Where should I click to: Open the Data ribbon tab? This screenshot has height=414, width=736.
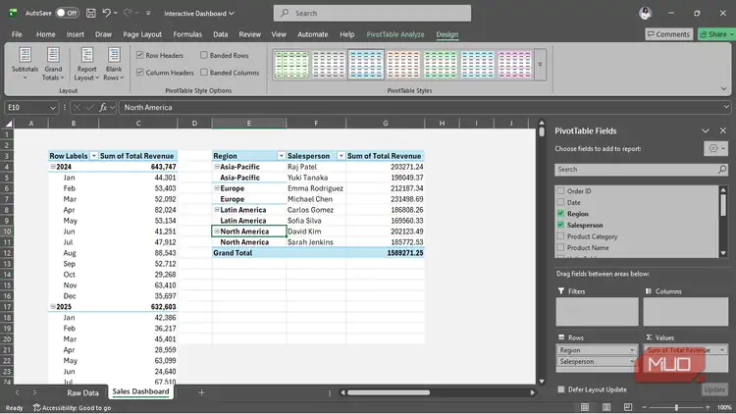click(220, 34)
